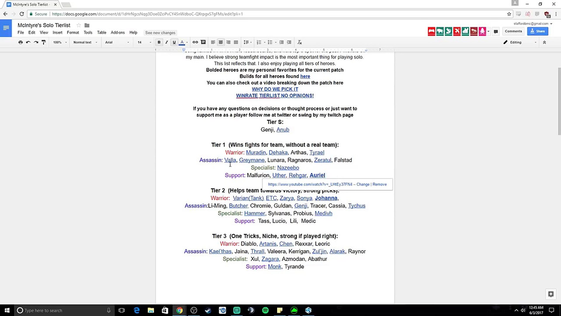Image resolution: width=561 pixels, height=316 pixels.
Task: Open the Docs home icon
Action: pyautogui.click(x=6, y=28)
